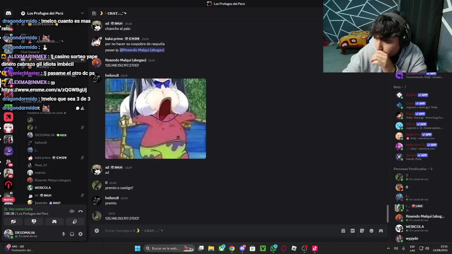This screenshot has width=452, height=254.
Task: Open the ESP LAA language switcher
Action: pyautogui.click(x=412, y=248)
